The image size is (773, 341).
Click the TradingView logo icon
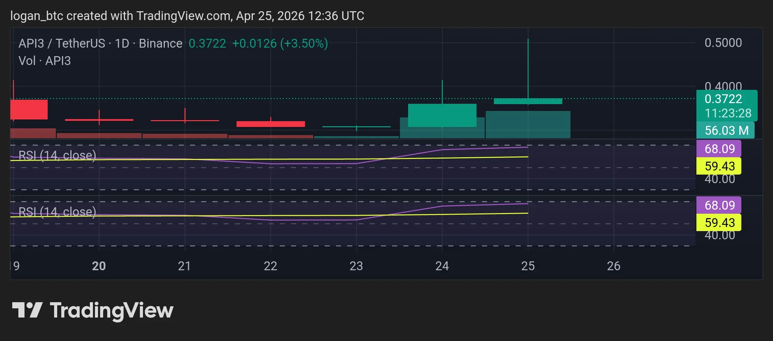[27, 310]
